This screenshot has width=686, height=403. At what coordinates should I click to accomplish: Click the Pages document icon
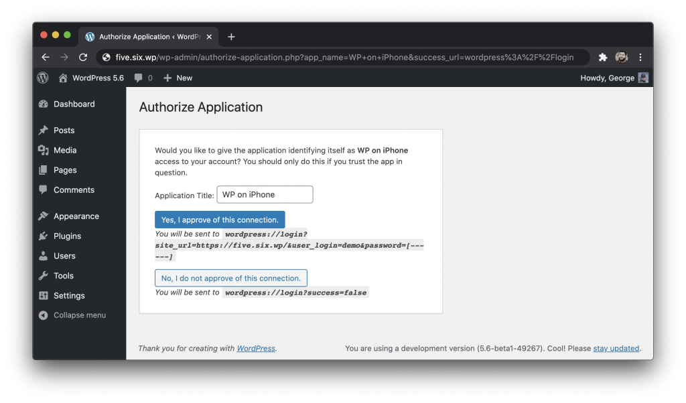coord(43,170)
